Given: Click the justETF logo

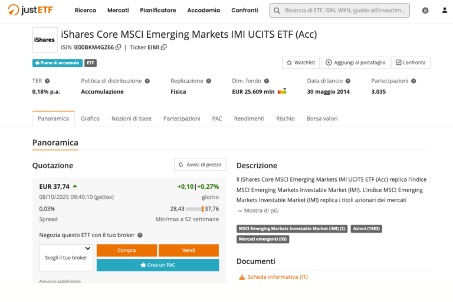Looking at the screenshot, I should click(31, 10).
